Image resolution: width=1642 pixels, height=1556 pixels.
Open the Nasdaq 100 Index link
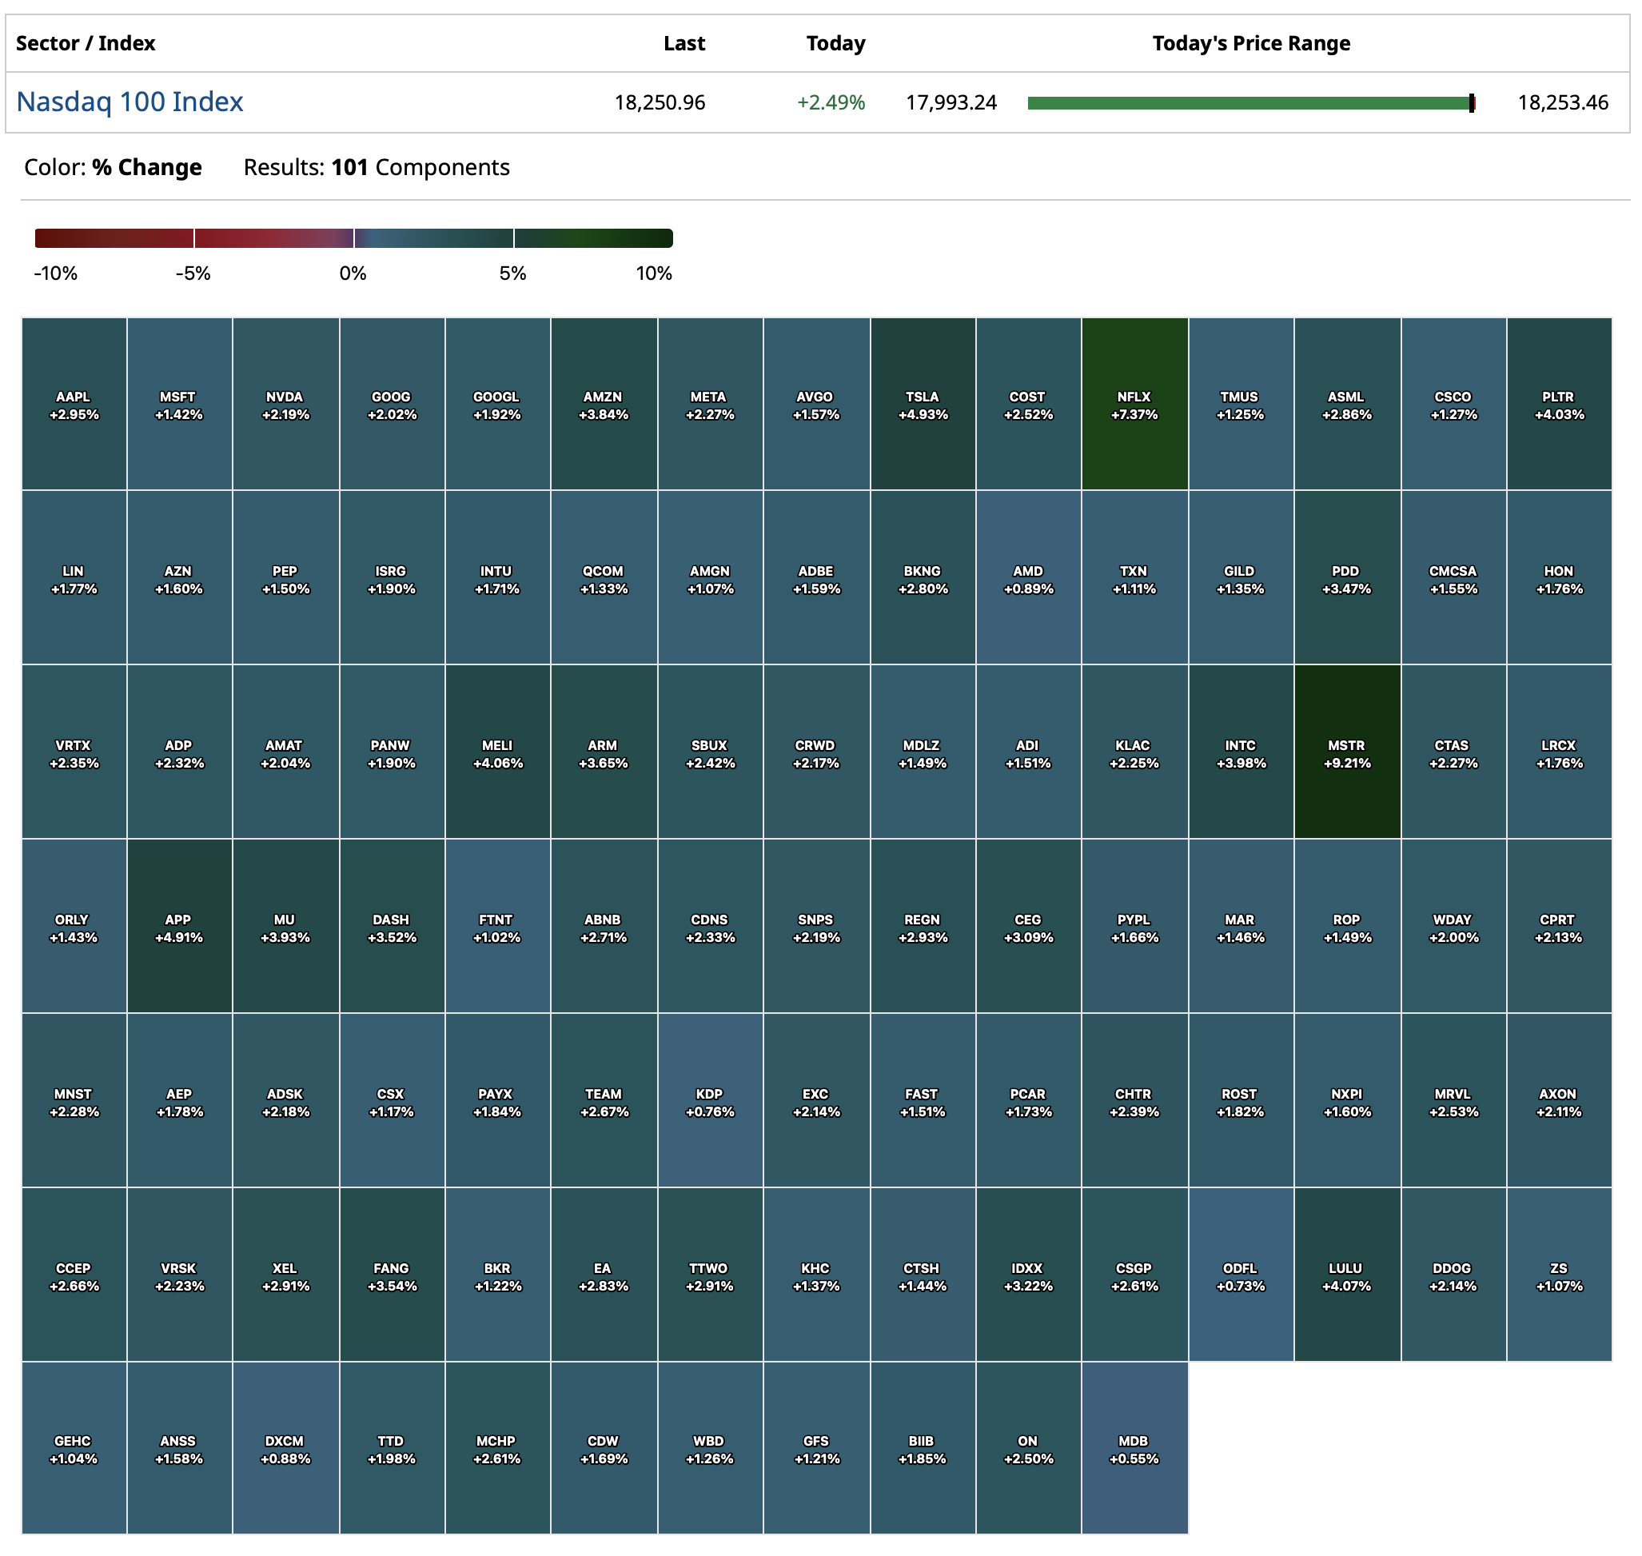coord(130,102)
